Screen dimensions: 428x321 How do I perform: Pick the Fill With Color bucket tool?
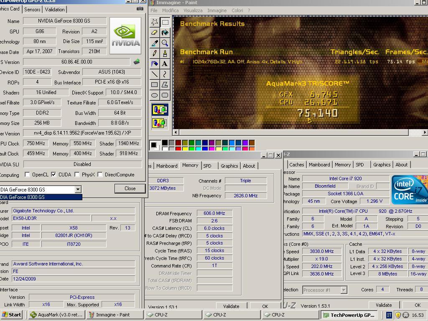[165, 33]
